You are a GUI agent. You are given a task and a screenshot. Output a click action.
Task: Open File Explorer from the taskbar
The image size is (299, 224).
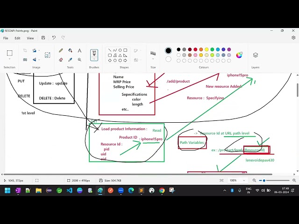click(x=38, y=190)
